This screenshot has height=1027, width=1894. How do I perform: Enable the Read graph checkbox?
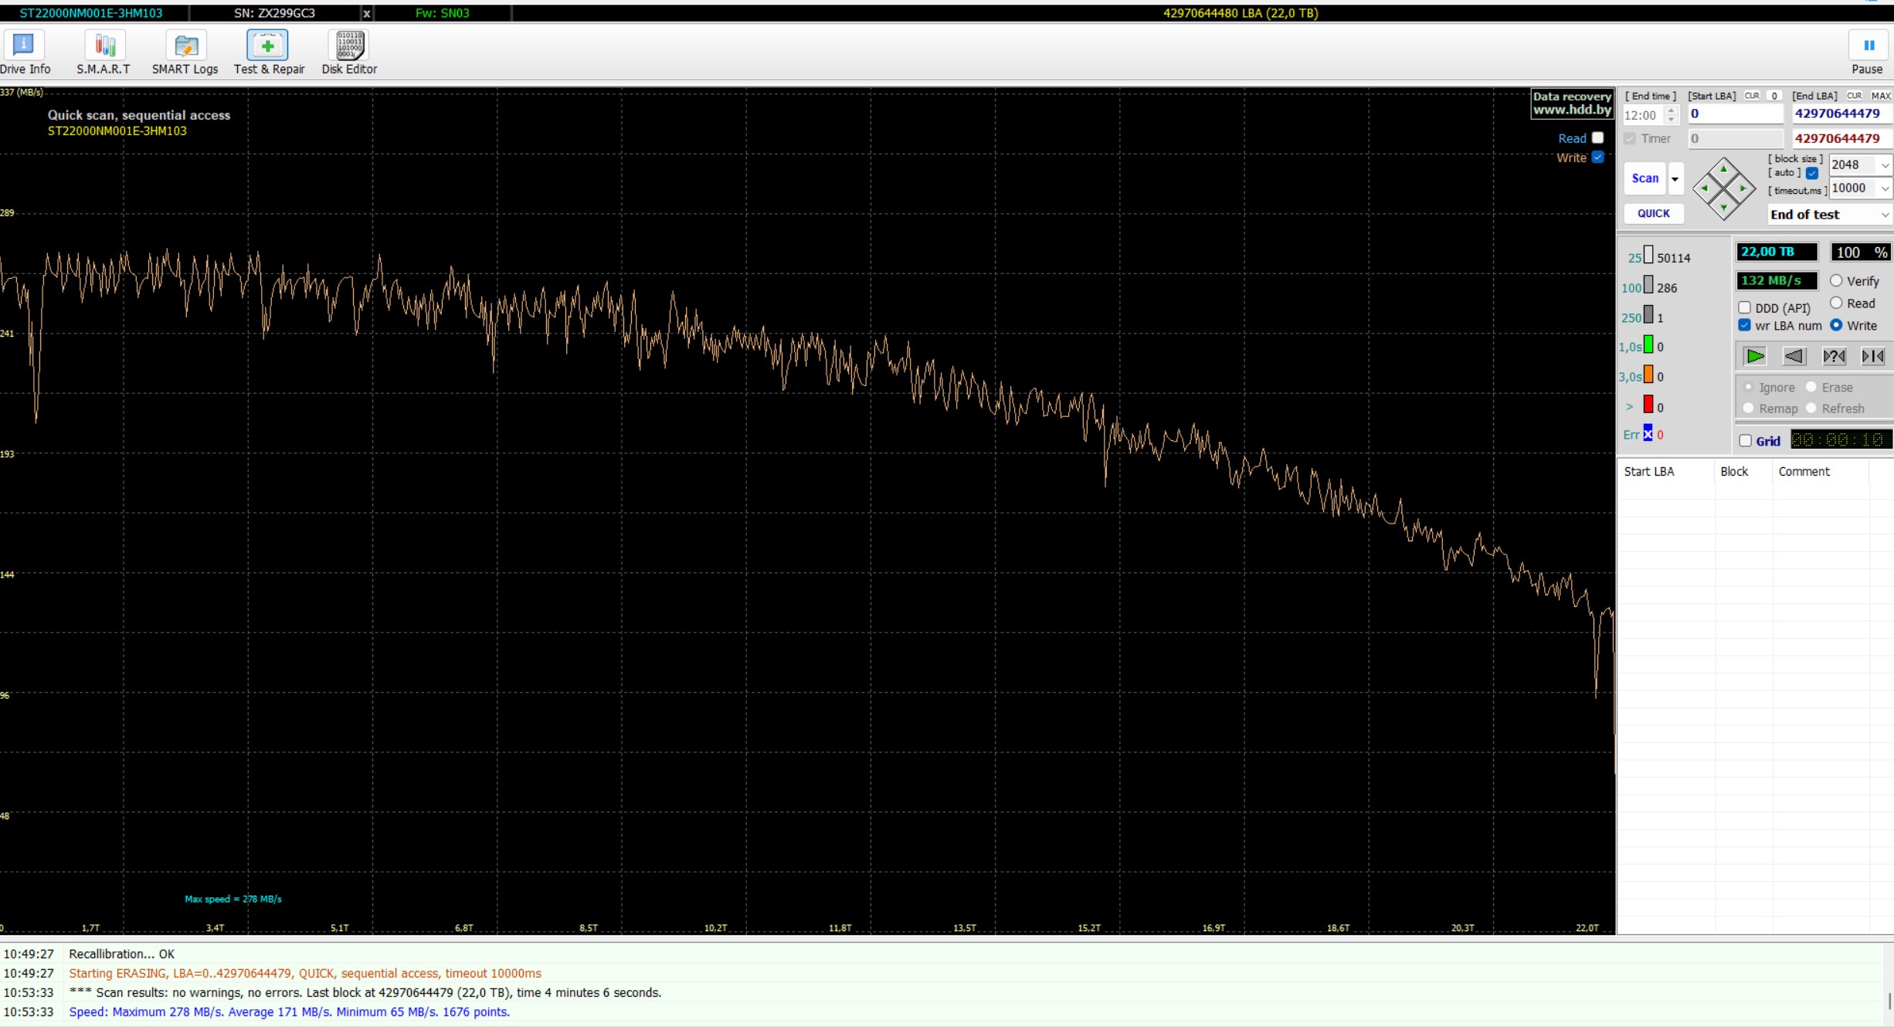(1598, 137)
